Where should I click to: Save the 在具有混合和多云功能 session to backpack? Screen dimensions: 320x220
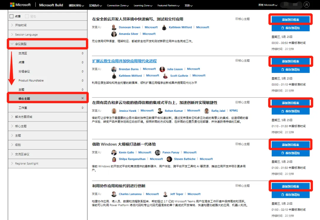[x=290, y=111]
